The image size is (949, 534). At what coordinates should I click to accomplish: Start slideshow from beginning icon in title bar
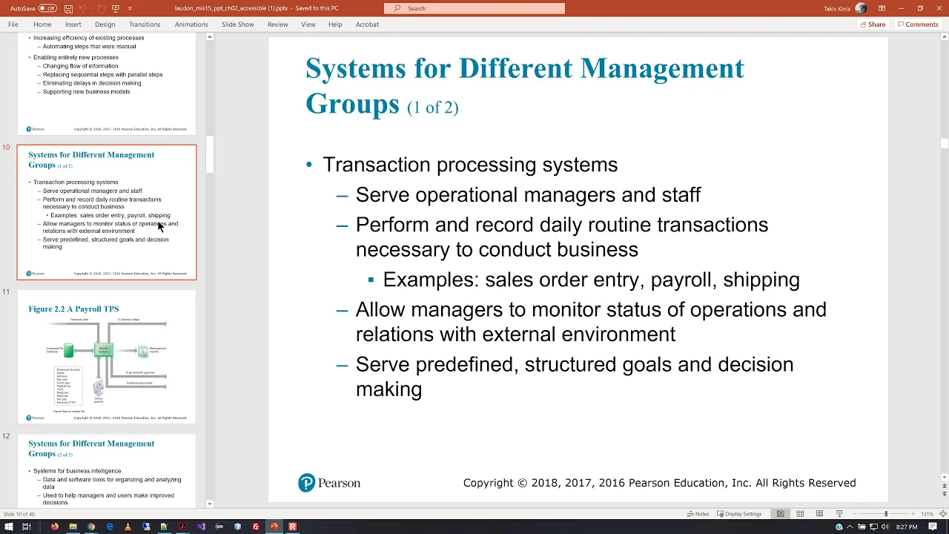tap(115, 8)
